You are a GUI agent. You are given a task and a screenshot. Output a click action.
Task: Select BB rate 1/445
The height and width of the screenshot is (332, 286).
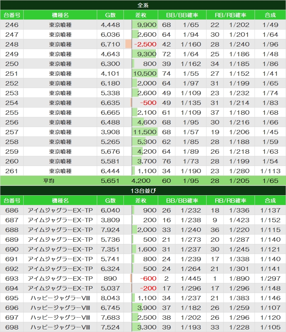pyautogui.click(x=191, y=279)
